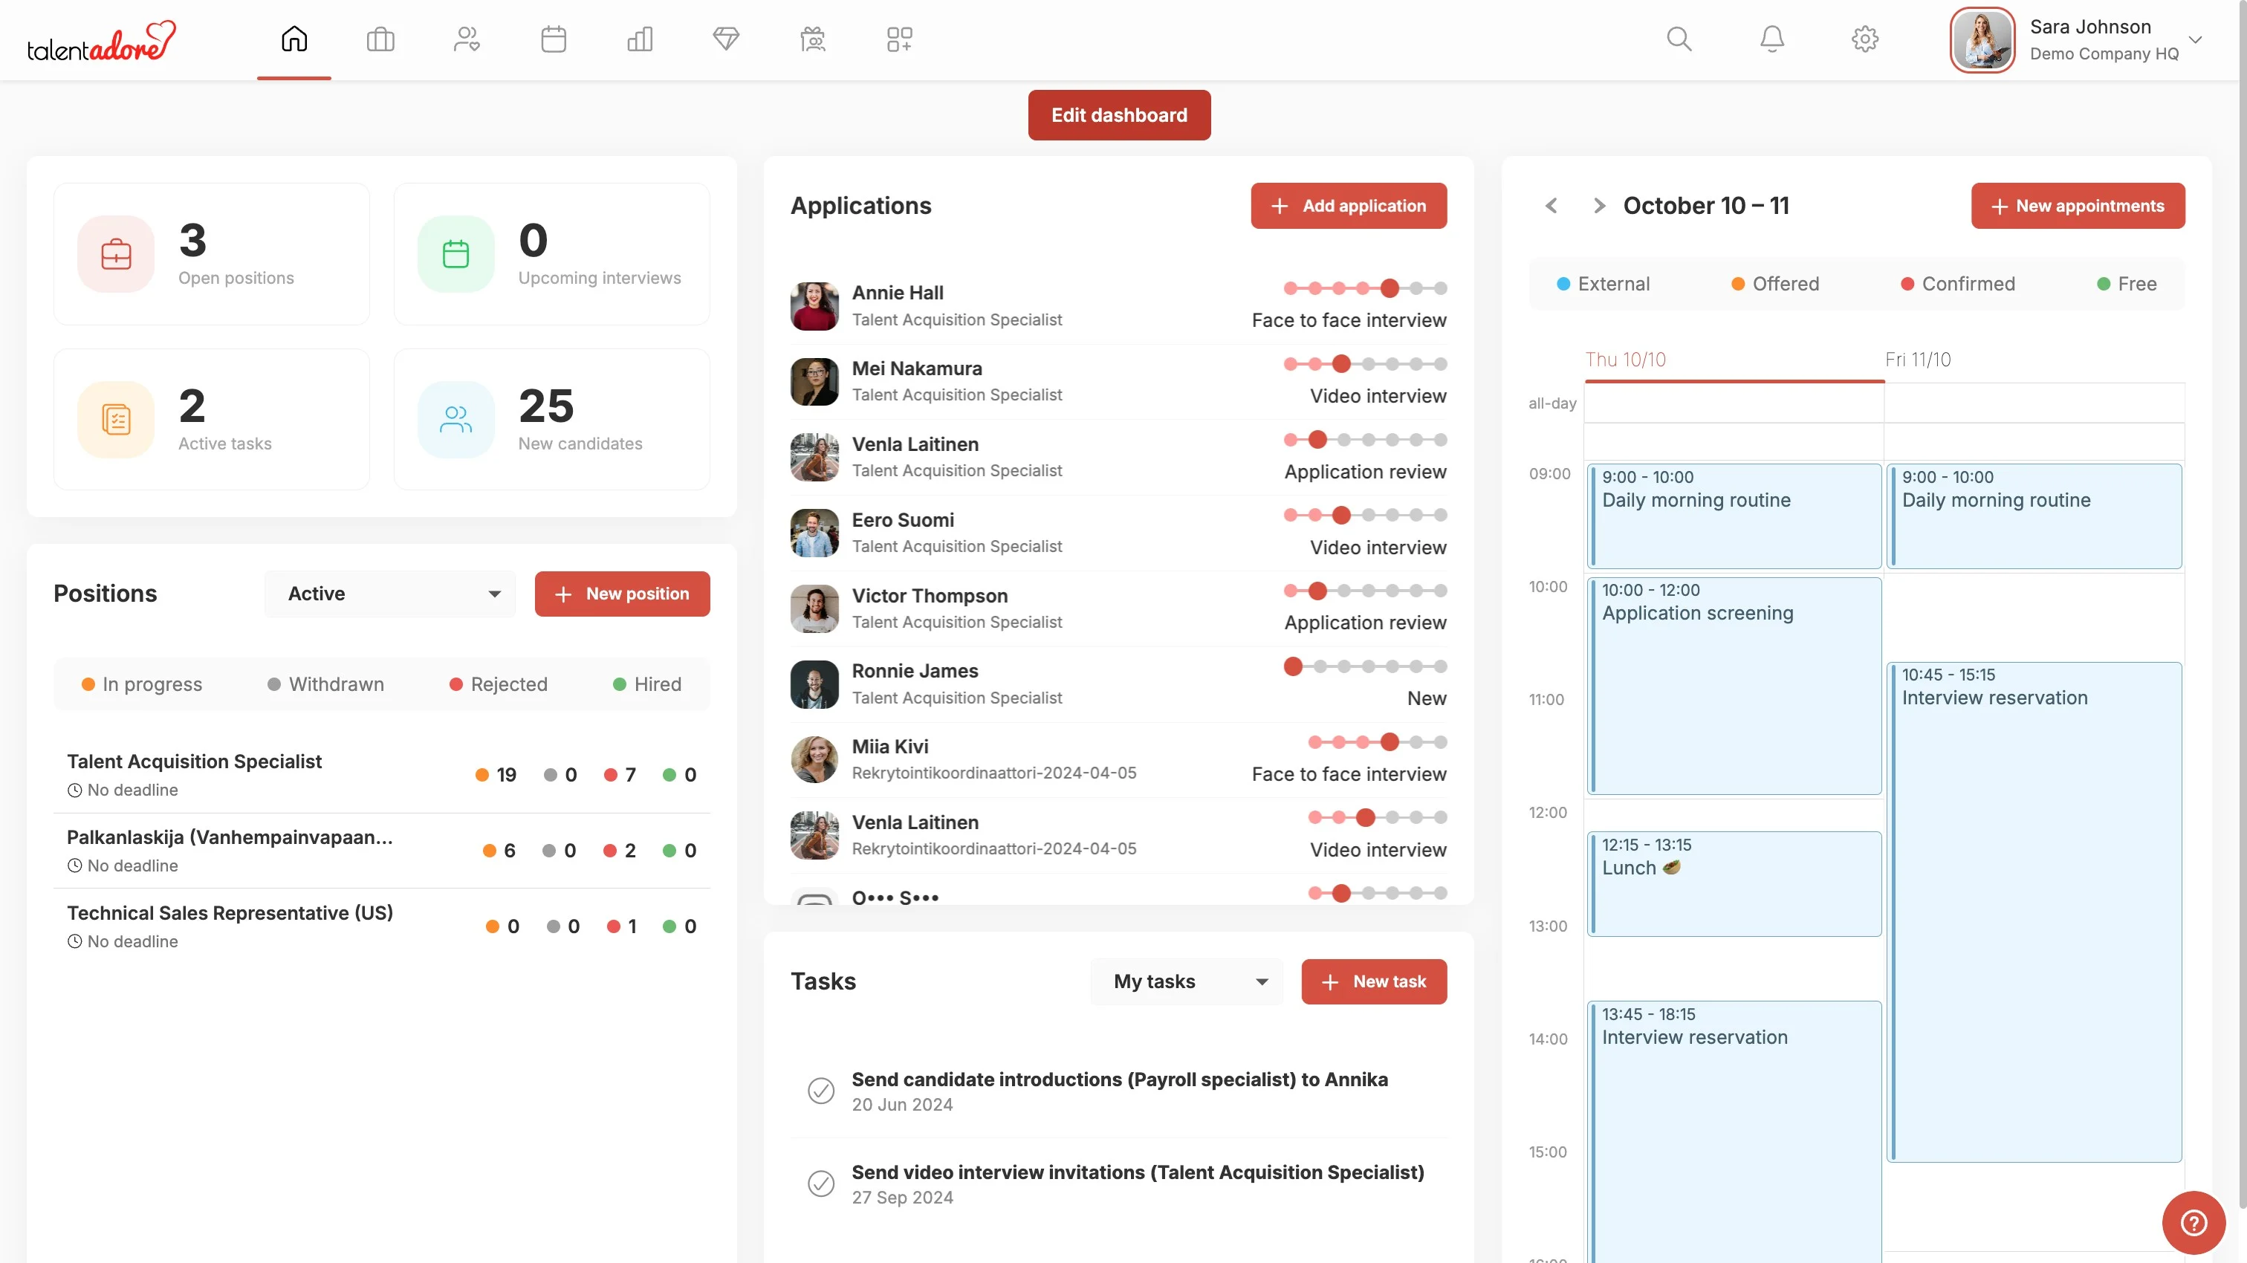
Task: Select the Fri 11/10 calendar column header
Action: (1917, 360)
